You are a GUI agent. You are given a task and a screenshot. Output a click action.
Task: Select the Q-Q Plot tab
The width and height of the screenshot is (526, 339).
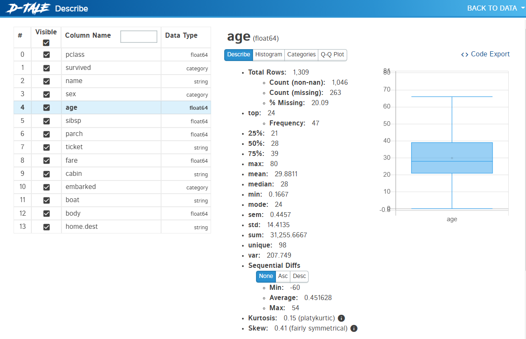coord(332,55)
